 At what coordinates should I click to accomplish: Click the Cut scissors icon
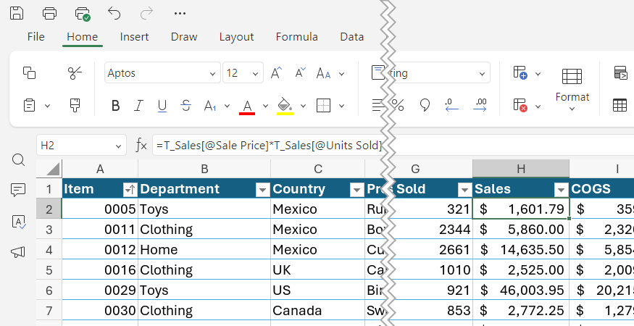75,72
